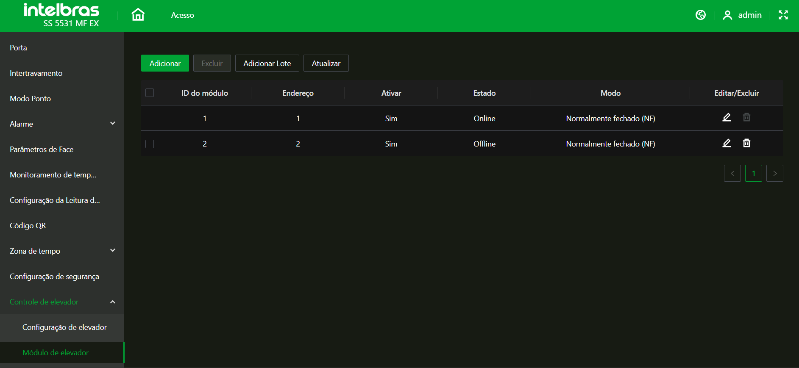The height and width of the screenshot is (368, 799).
Task: Expand the Alarme menu chevron
Action: (x=113, y=123)
